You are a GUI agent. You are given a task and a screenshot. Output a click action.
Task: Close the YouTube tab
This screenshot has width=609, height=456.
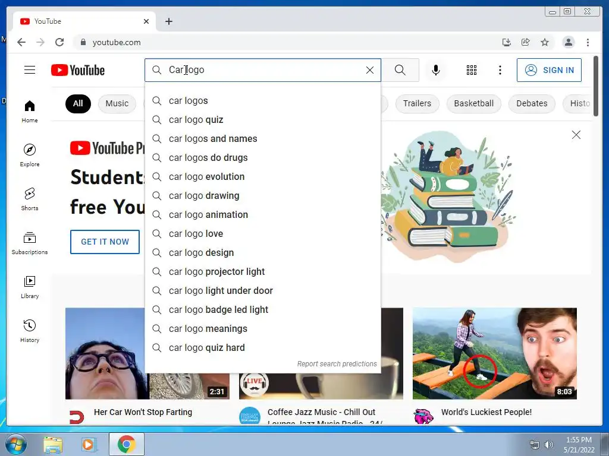point(146,21)
